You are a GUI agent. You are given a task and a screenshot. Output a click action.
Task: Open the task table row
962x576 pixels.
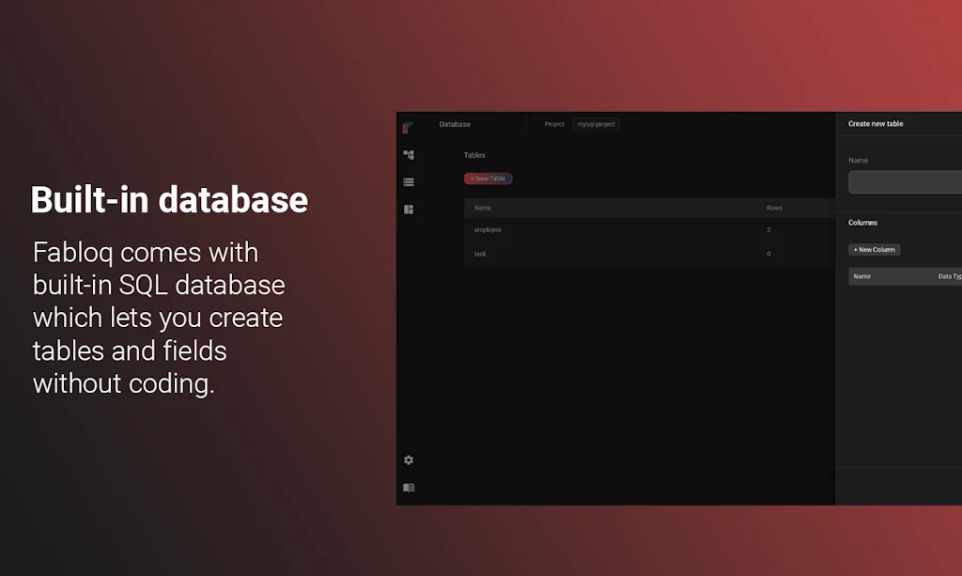pyautogui.click(x=480, y=254)
